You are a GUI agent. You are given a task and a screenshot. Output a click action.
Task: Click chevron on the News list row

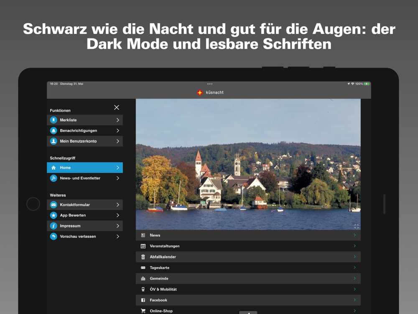[x=354, y=235]
